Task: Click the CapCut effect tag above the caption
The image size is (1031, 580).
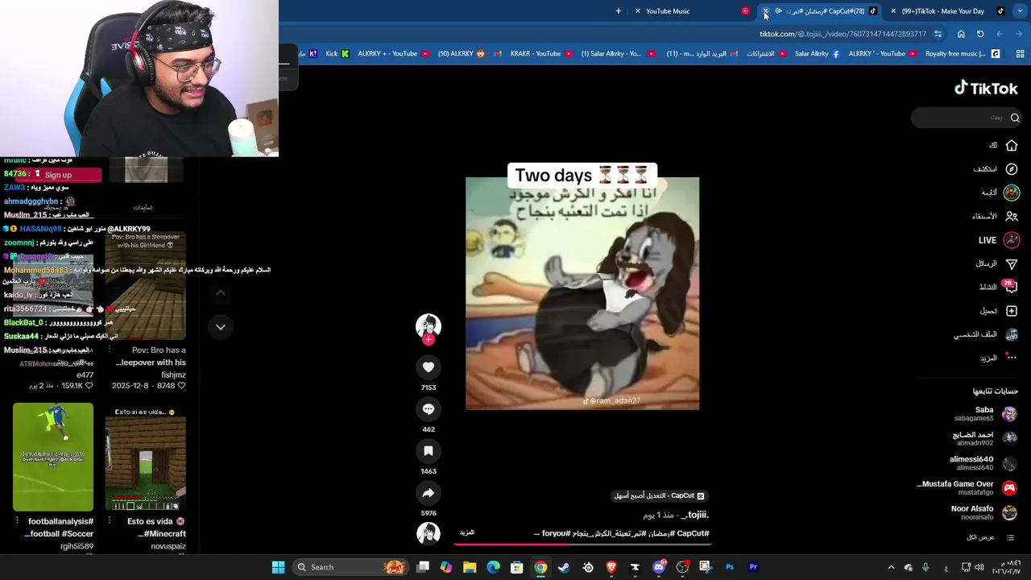Action: 660,496
